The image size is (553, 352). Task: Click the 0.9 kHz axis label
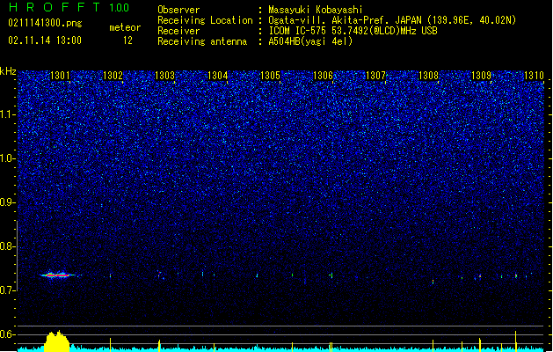point(7,202)
